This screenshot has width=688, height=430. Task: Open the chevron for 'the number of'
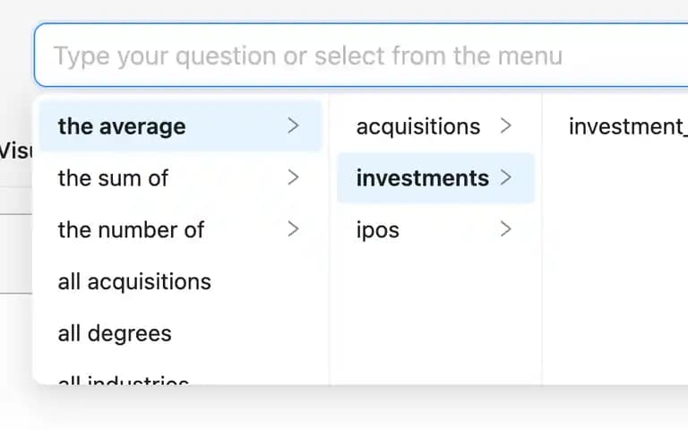pos(294,229)
